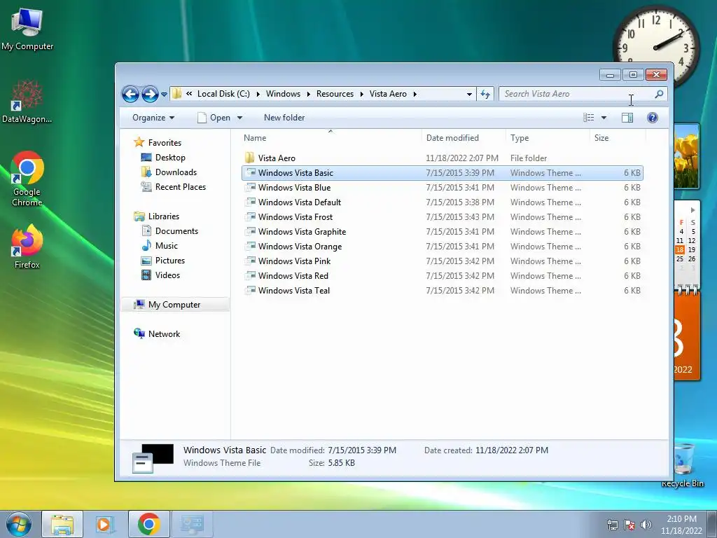Click the Open toolbar button
Screen dimensions: 717x538
tap(214, 118)
